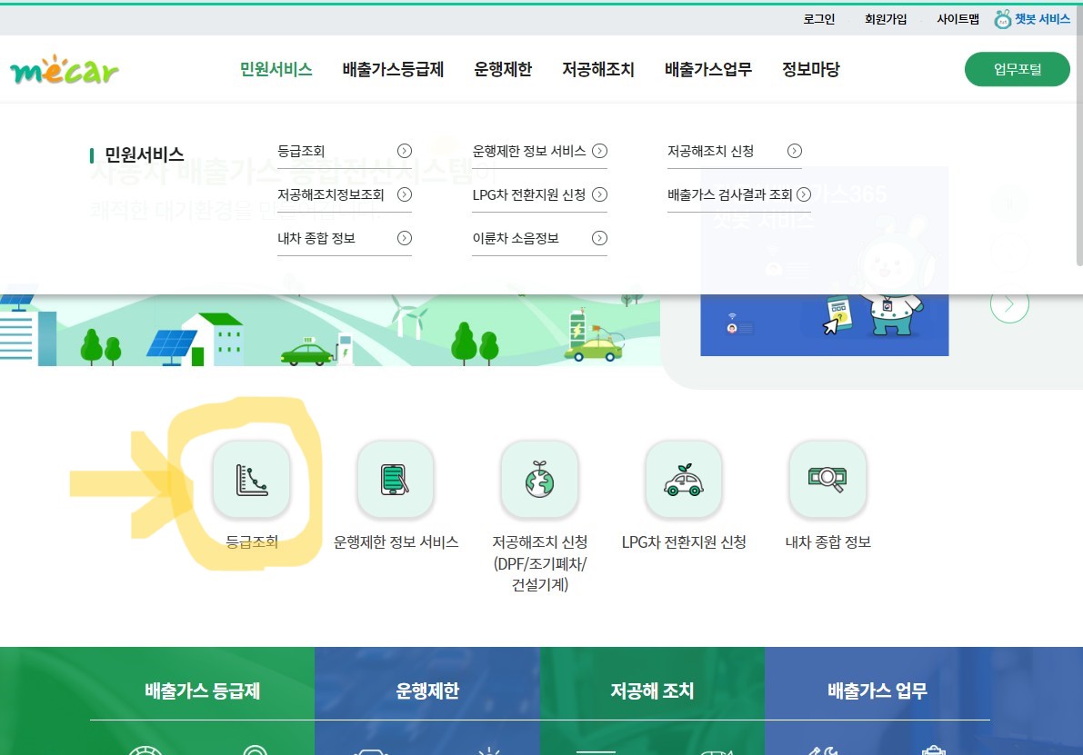The height and width of the screenshot is (755, 1083).
Task: Expand the arrow next to 등급조회
Action: [x=404, y=151]
